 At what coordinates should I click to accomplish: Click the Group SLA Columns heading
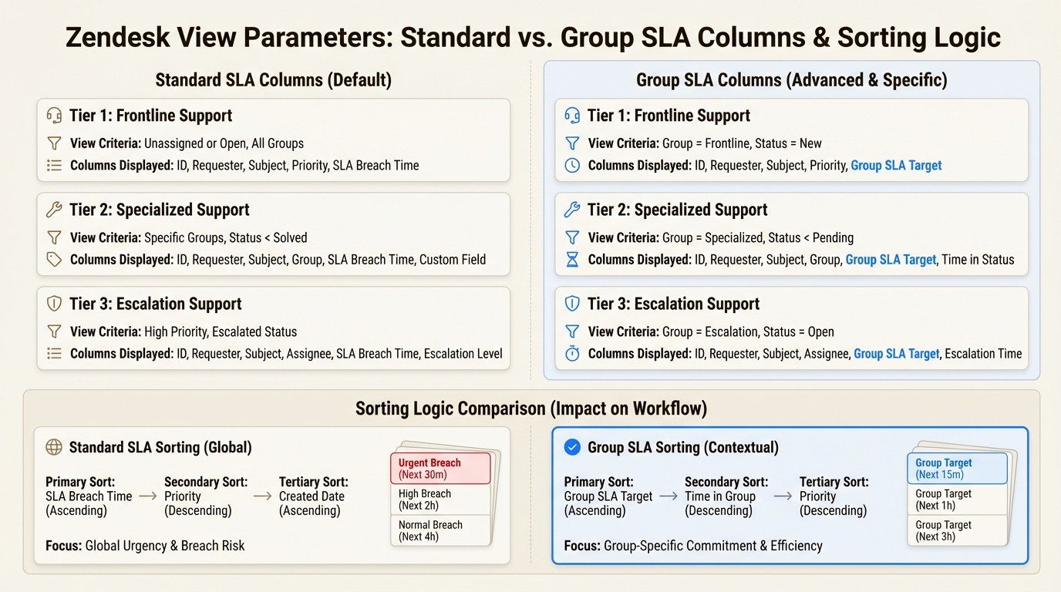click(x=791, y=80)
